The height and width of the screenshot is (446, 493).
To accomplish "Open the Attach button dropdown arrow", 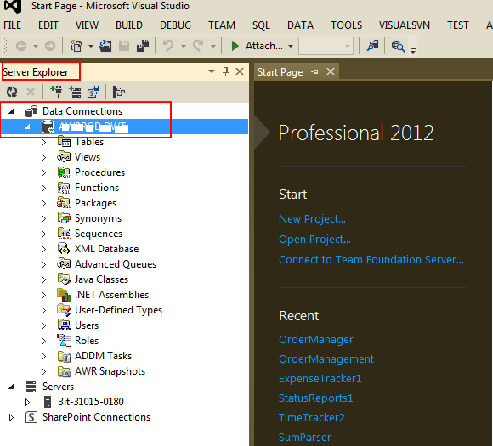I will click(291, 46).
